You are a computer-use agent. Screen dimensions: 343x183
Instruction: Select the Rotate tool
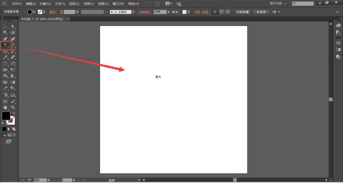pos(5,64)
